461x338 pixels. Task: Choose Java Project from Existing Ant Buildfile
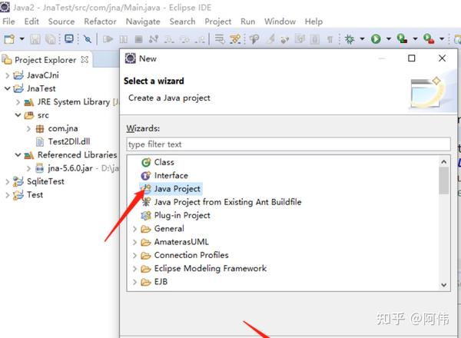click(x=221, y=202)
